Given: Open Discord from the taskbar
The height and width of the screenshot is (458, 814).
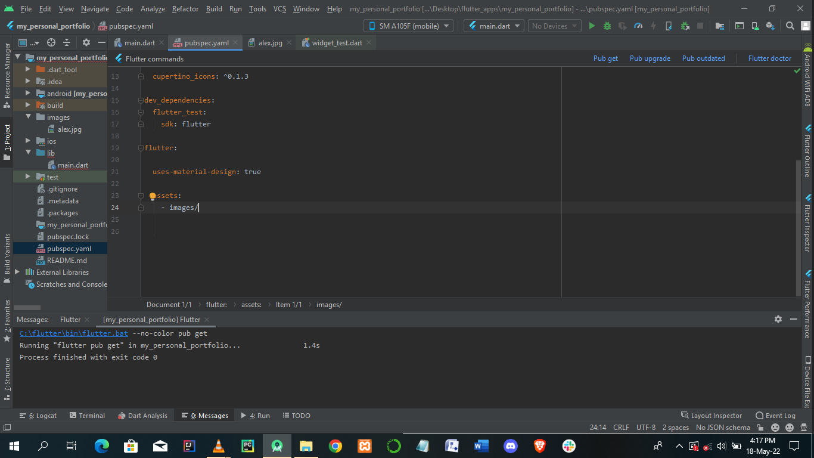Looking at the screenshot, I should coord(511,445).
